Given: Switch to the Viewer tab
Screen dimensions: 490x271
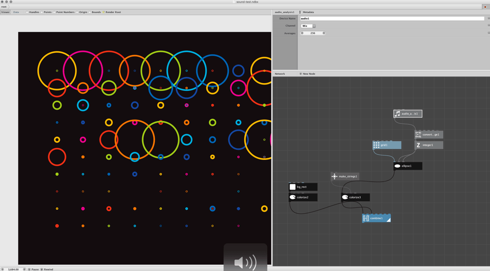Looking at the screenshot, I should pos(5,12).
